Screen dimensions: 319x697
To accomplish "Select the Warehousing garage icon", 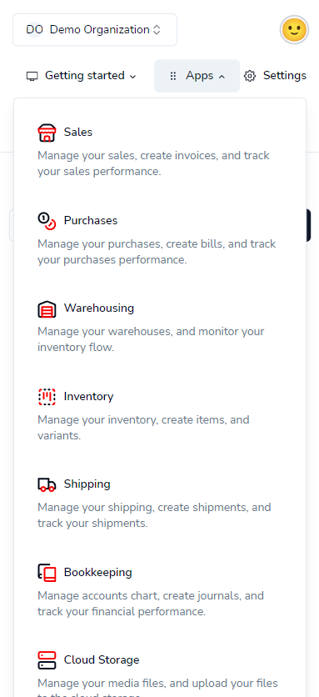I will [47, 308].
